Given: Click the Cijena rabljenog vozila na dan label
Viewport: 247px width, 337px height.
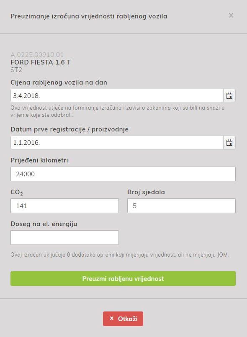Looking at the screenshot, I should point(59,82).
